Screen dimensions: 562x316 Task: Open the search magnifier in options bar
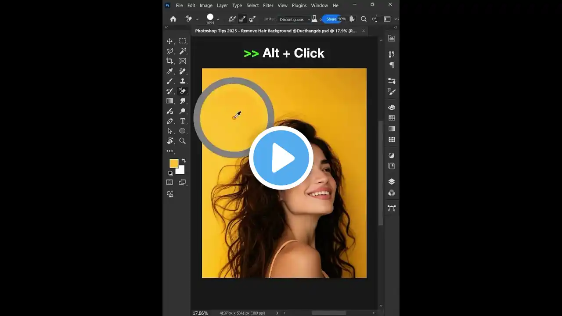364,19
